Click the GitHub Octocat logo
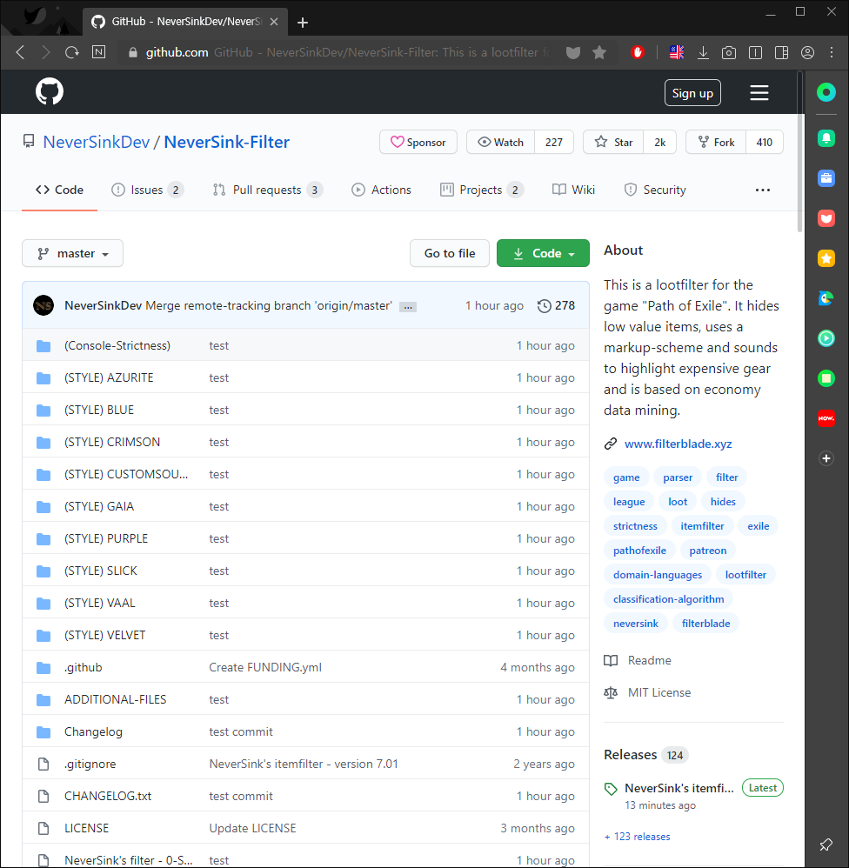The image size is (849, 868). pyautogui.click(x=50, y=91)
